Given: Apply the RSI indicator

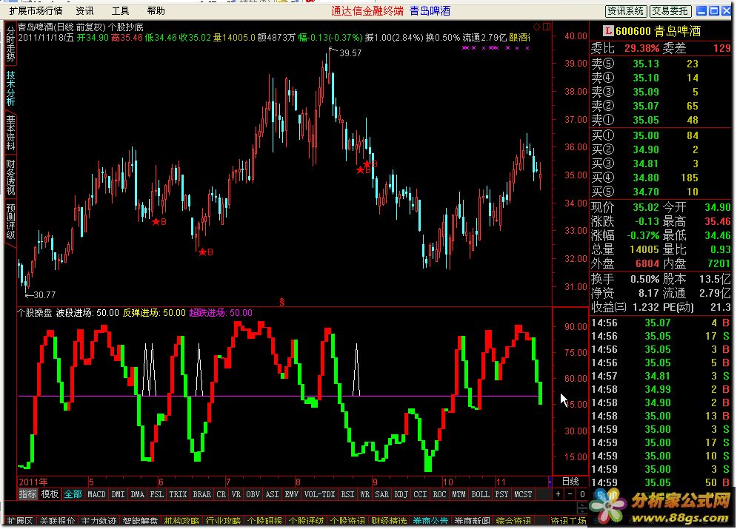Looking at the screenshot, I should (347, 494).
